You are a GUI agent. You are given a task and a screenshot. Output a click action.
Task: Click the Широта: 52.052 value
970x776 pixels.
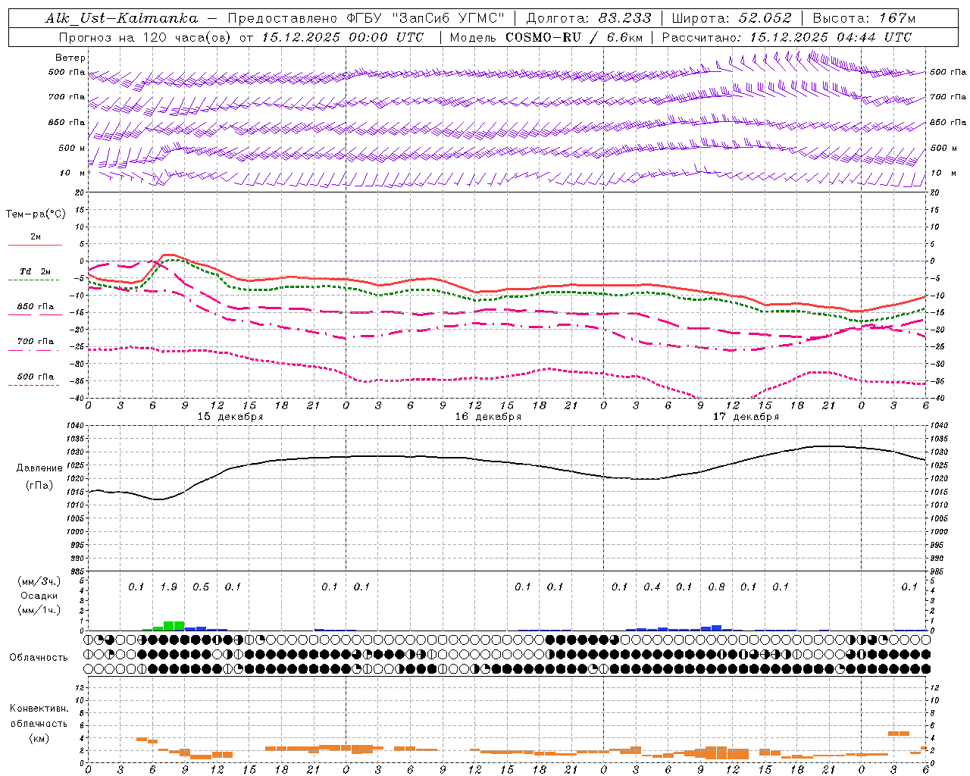coord(732,18)
